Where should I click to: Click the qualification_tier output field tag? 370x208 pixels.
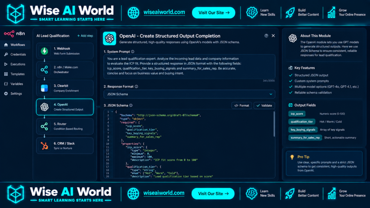(302, 121)
